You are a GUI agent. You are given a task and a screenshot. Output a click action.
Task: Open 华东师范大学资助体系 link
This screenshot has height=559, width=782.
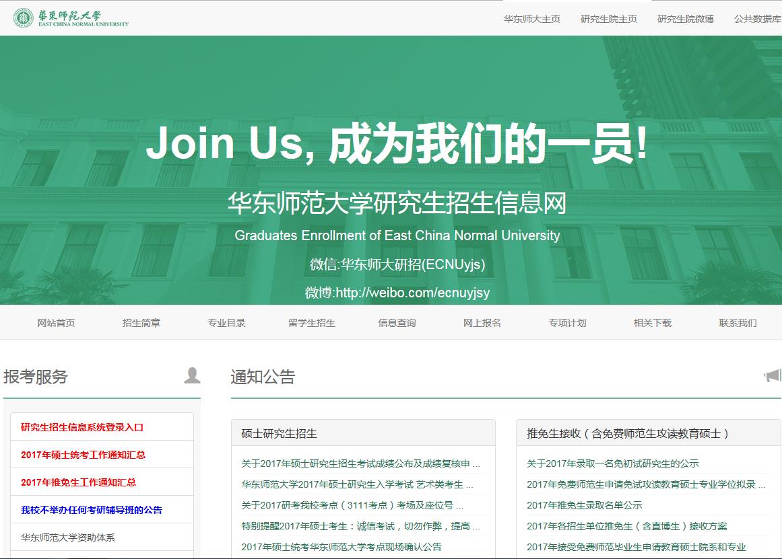pos(68,537)
